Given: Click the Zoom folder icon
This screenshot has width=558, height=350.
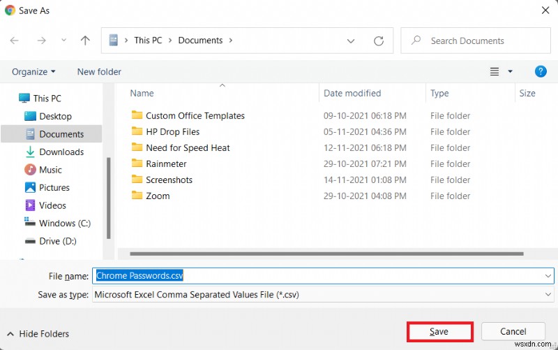Looking at the screenshot, I should tap(137, 195).
